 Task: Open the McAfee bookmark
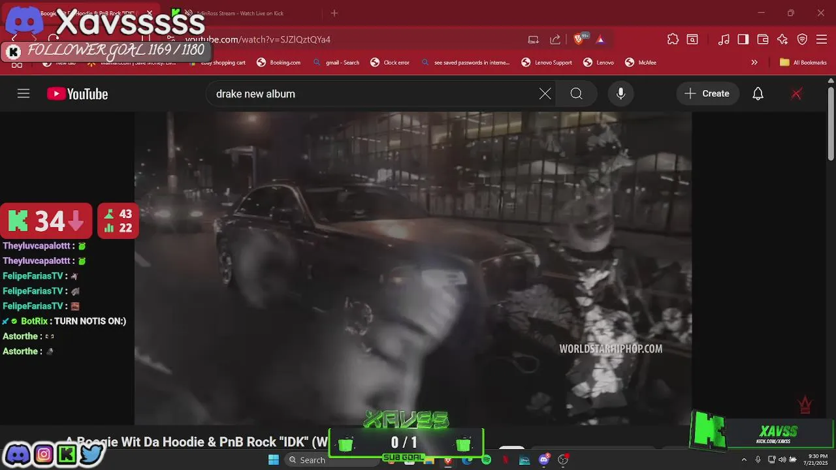[641, 63]
